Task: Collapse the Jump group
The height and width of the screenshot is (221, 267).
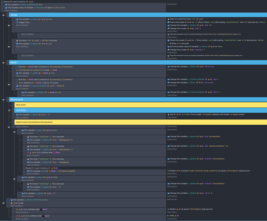Action: 3,15
